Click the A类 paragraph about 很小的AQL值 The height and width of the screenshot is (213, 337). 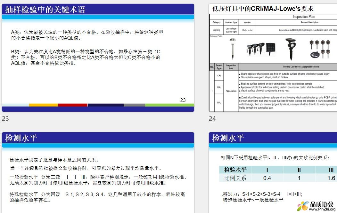point(87,35)
